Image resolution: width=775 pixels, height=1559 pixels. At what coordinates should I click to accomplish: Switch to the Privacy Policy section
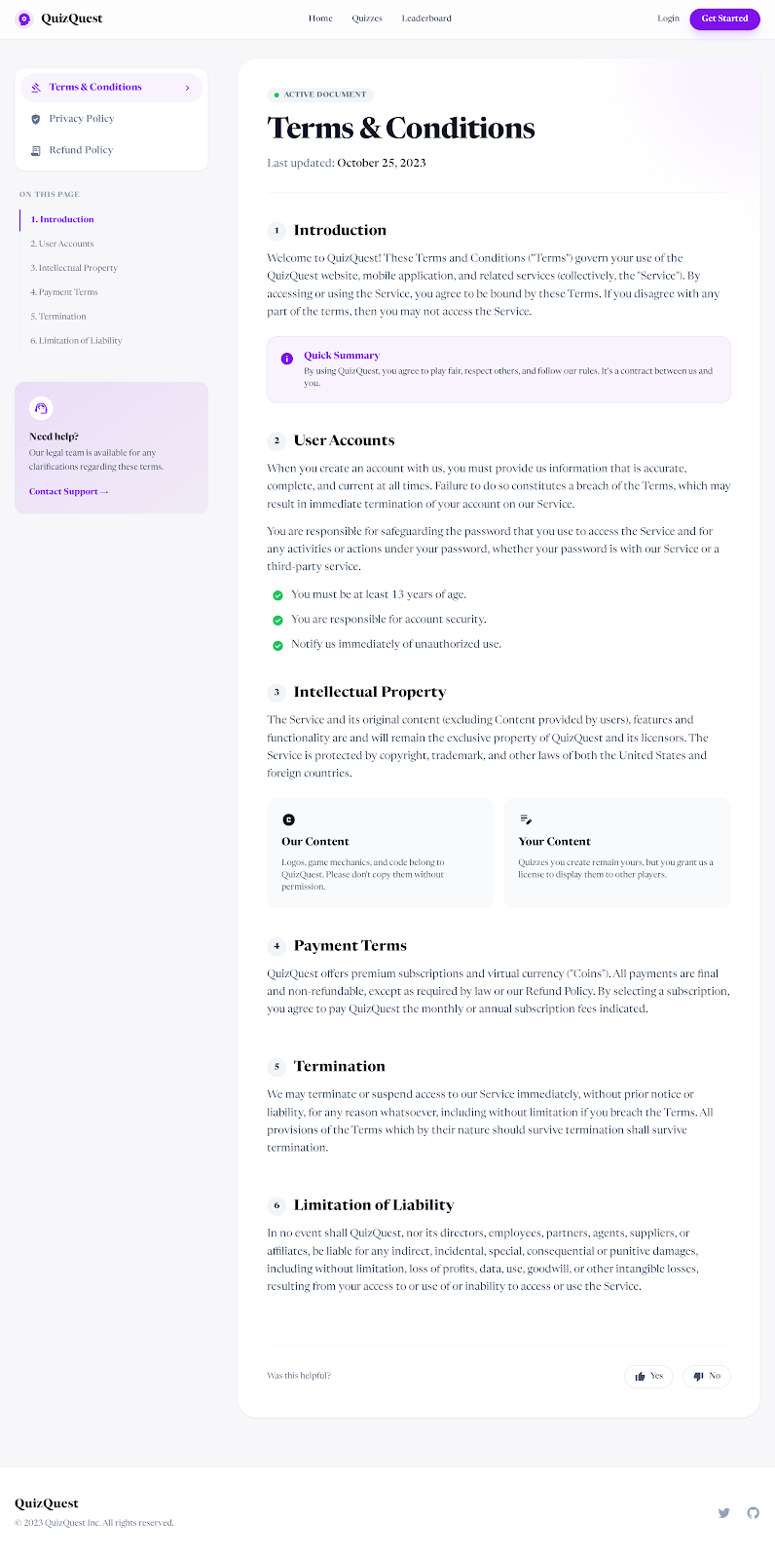point(82,118)
